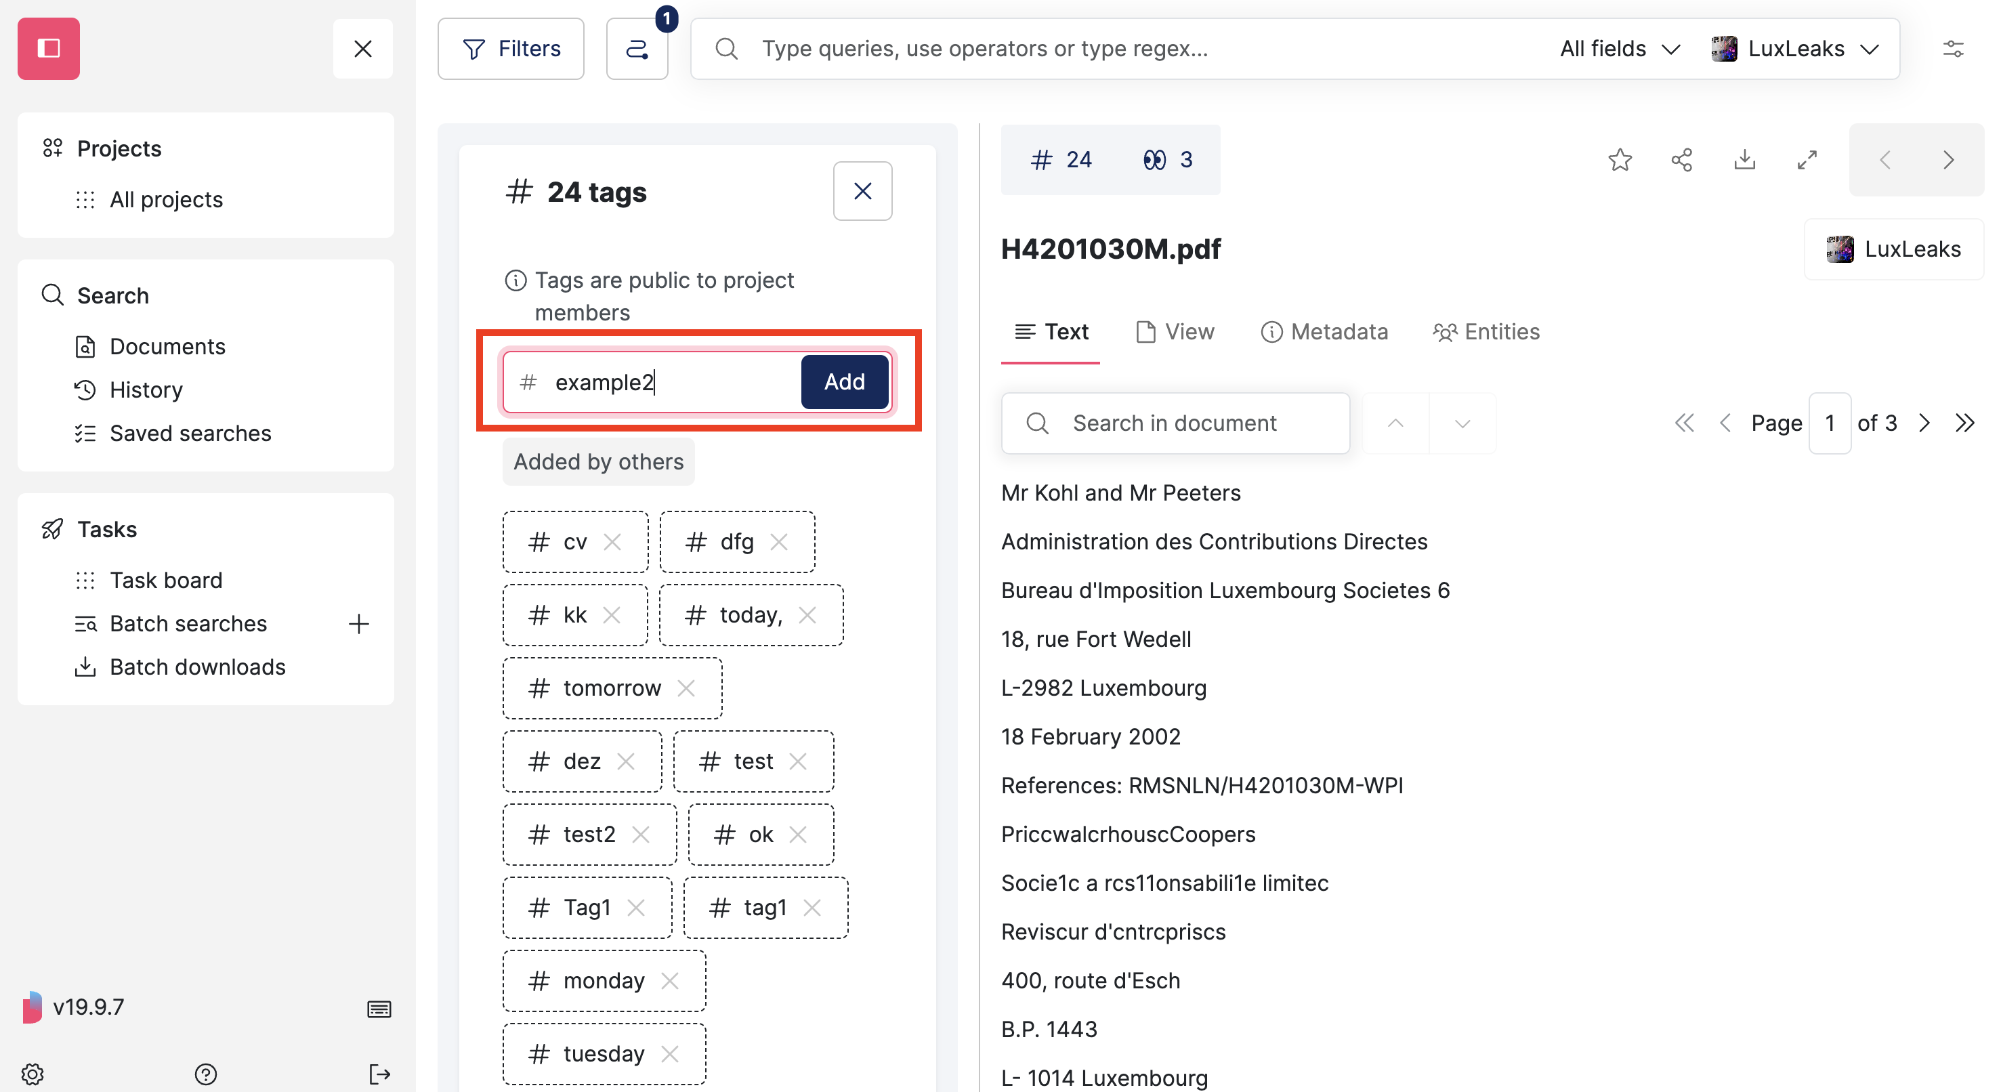Close the 24 tags panel
The height and width of the screenshot is (1092, 2001).
pos(862,190)
